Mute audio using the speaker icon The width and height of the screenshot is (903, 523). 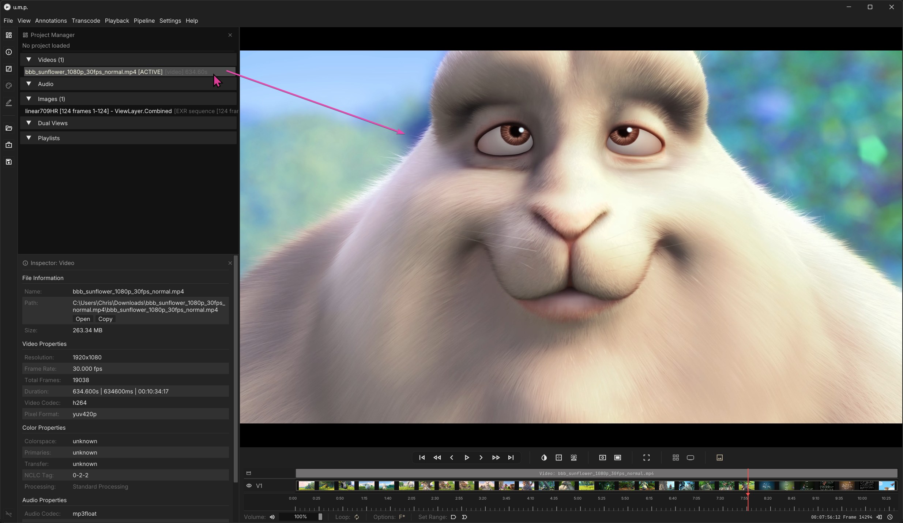coord(272,517)
